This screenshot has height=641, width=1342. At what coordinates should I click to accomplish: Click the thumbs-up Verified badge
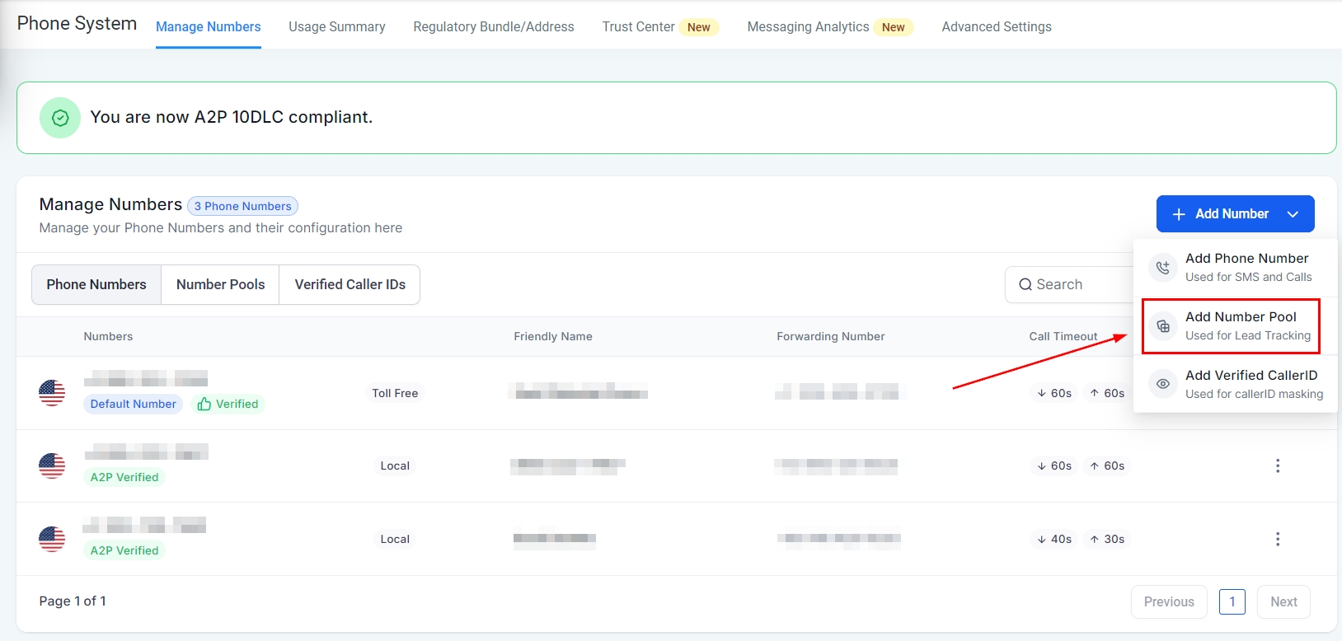pyautogui.click(x=228, y=404)
